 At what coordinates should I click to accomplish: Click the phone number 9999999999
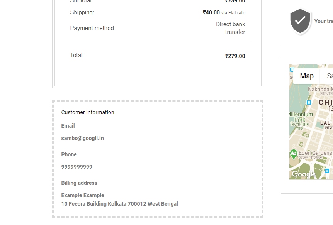[x=76, y=167]
